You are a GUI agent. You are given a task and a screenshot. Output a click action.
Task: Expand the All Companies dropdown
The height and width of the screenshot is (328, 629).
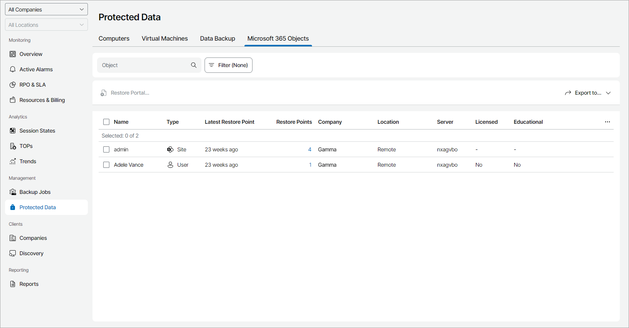pyautogui.click(x=46, y=10)
